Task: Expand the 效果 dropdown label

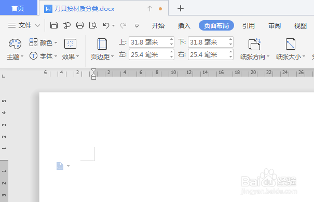Action: (x=70, y=57)
